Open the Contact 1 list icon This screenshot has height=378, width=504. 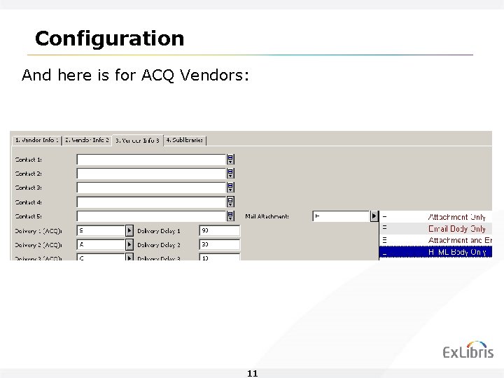pos(230,160)
